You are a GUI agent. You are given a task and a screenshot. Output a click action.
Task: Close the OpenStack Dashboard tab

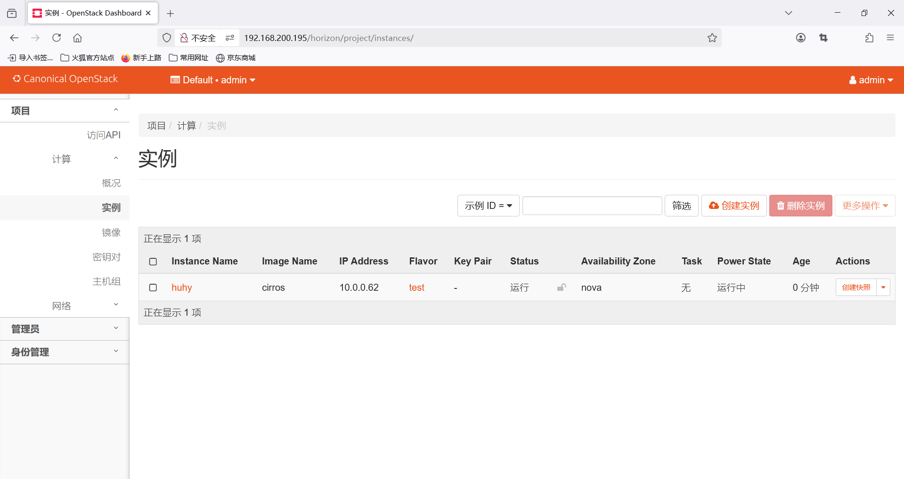[x=148, y=13]
